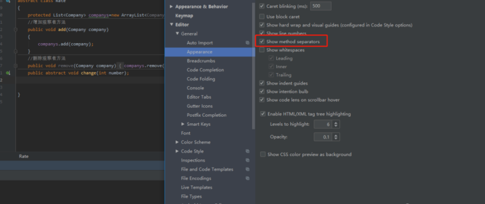
Task: Open Code Folding settings page
Action: pos(201,79)
